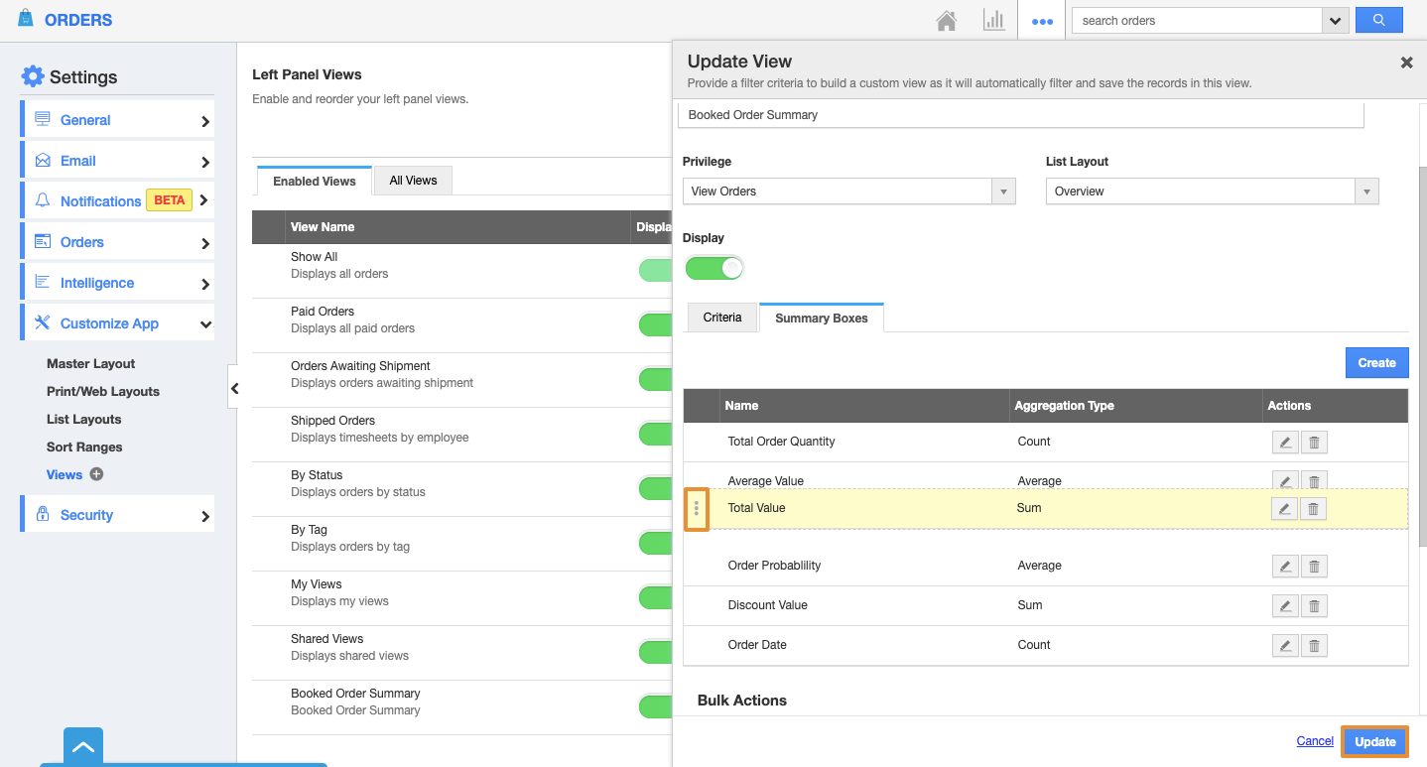
Task: Delete the Discount Value summary box
Action: [1314, 606]
